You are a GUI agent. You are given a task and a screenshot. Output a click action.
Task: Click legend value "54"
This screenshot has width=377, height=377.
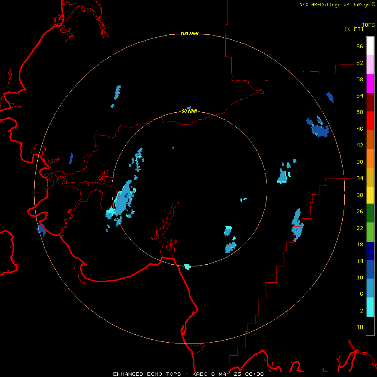[x=360, y=96]
